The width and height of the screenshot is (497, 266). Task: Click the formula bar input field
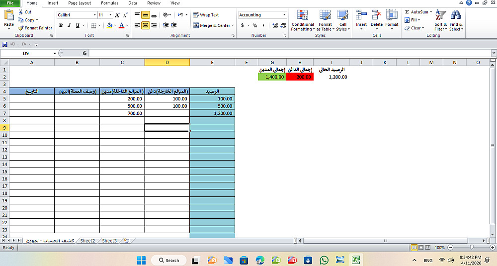[x=290, y=53]
